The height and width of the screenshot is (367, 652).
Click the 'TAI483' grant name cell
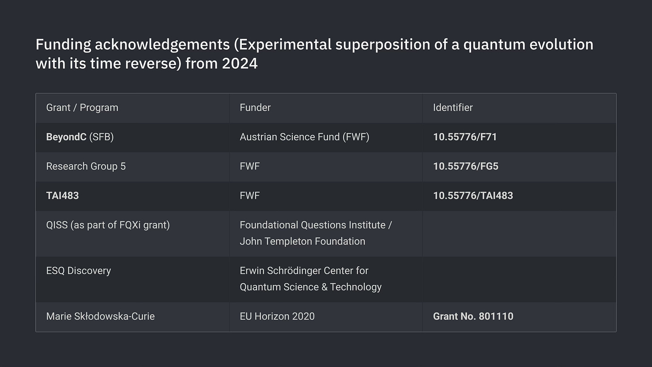point(62,196)
